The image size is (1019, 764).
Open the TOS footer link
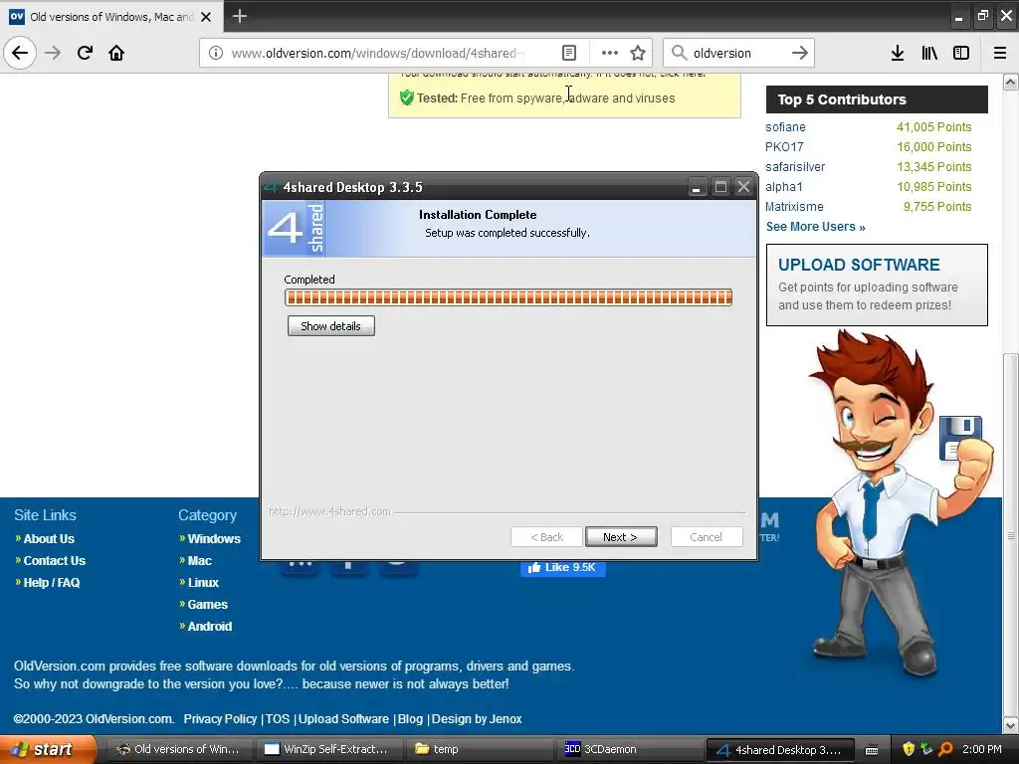[x=278, y=719]
